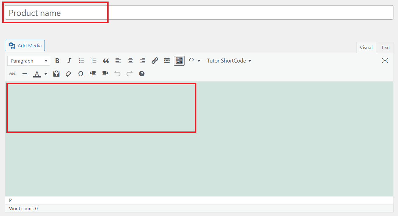Insert the Read More tag

(x=167, y=61)
